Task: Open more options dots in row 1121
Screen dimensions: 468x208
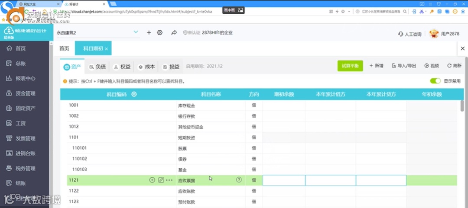Action: [169, 180]
